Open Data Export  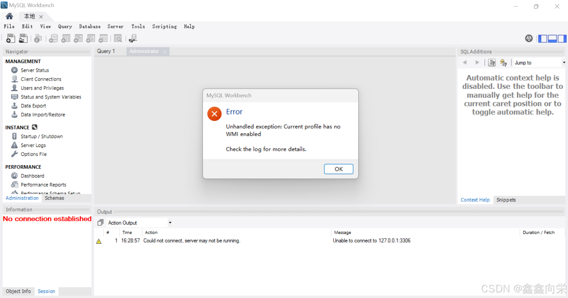[x=33, y=106]
